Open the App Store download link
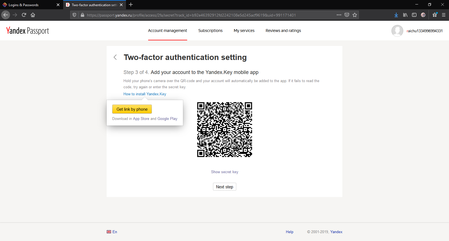Image resolution: width=449 pixels, height=241 pixels. (141, 119)
